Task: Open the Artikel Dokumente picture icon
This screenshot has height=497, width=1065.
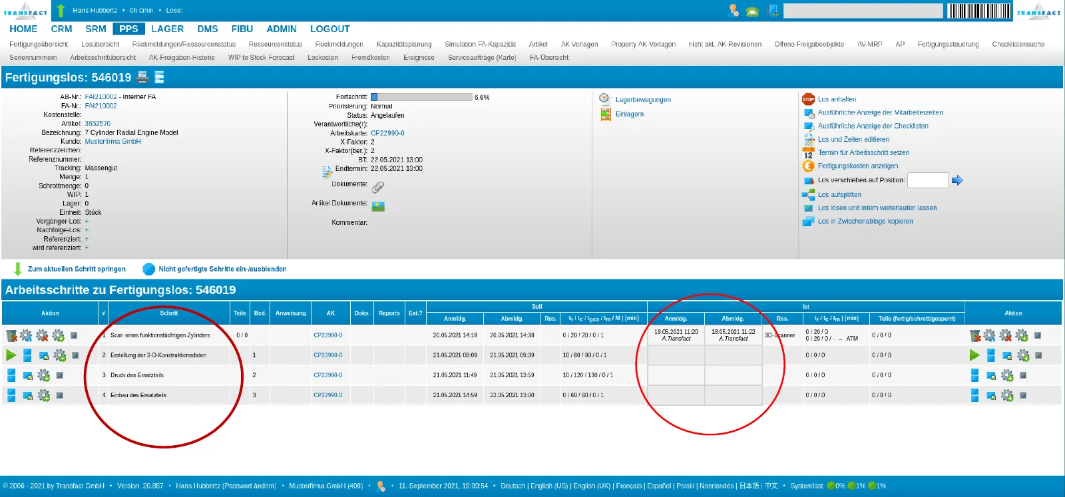Action: (378, 206)
